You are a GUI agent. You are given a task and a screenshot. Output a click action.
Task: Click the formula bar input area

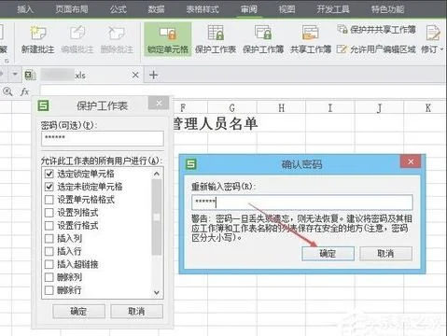click(243, 91)
